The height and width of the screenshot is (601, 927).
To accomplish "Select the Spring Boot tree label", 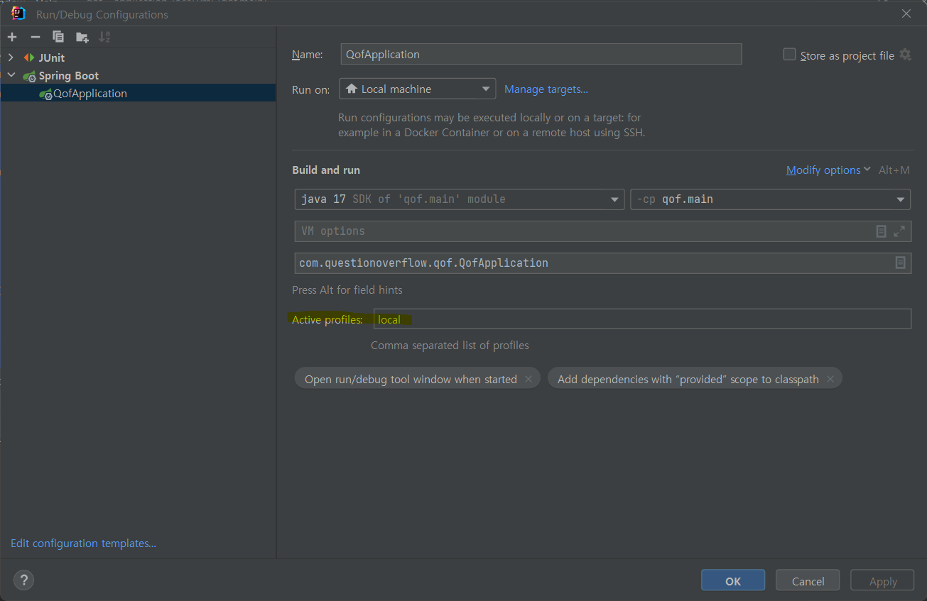I will point(69,76).
